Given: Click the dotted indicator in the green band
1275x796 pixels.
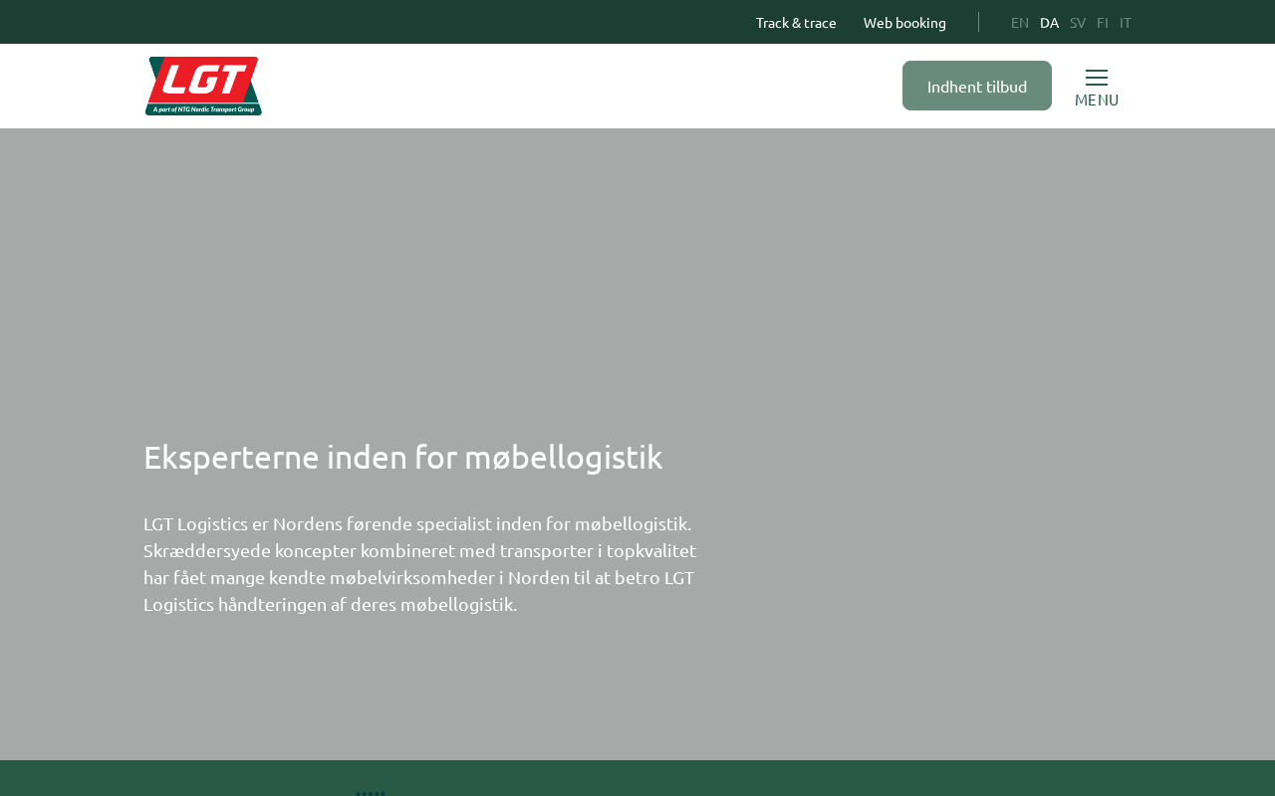Looking at the screenshot, I should [371, 792].
